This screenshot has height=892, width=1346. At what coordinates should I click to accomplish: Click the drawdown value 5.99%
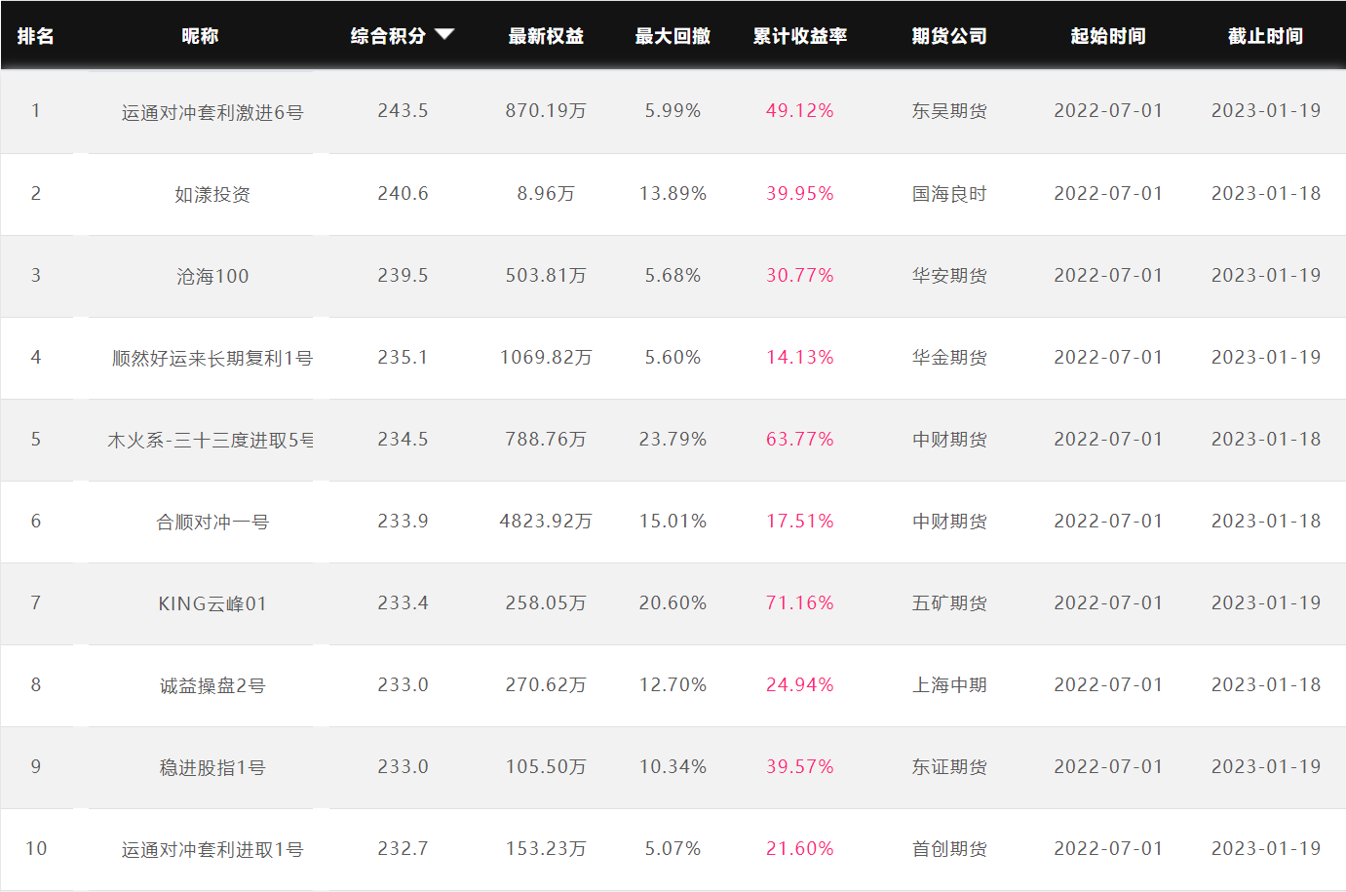(673, 110)
